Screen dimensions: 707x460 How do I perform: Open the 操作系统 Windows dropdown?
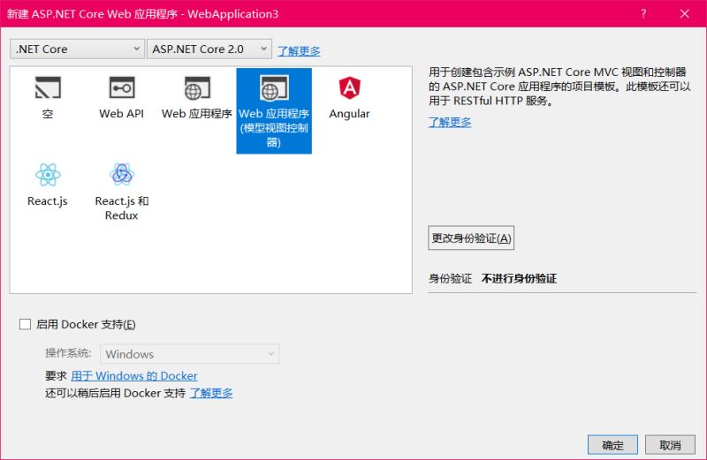coord(189,354)
